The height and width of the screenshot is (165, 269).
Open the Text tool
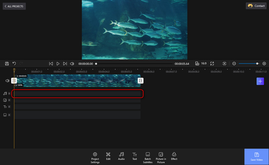(x=135, y=156)
